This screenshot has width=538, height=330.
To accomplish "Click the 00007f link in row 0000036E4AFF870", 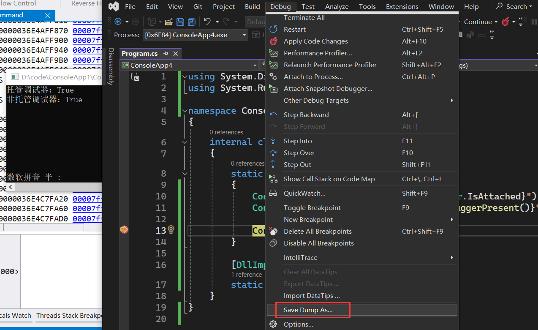I will [87, 31].
